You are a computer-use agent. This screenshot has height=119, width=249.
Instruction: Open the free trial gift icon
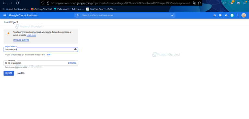click(215, 16)
